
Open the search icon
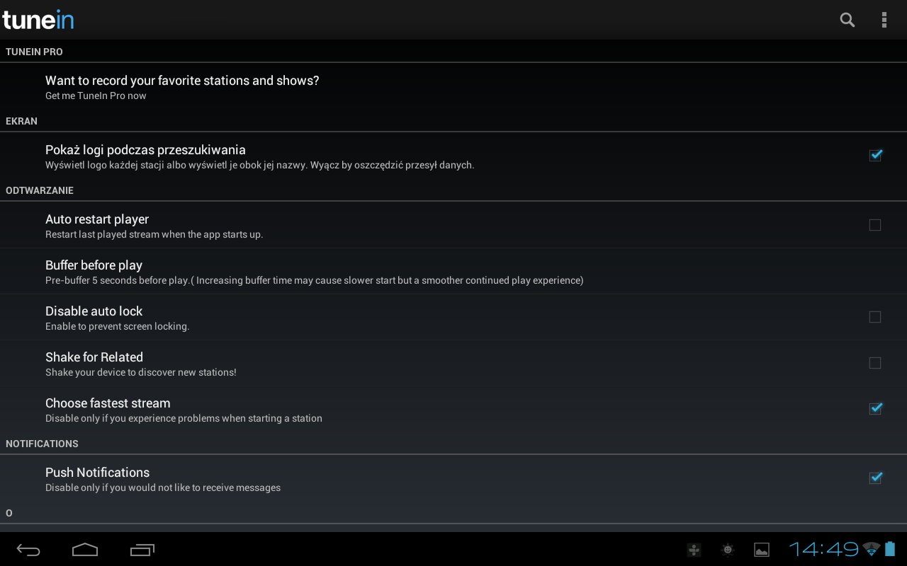(847, 20)
